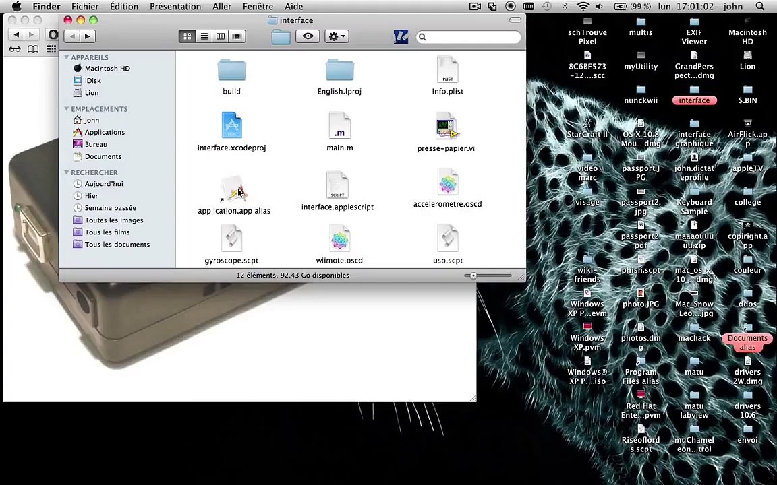
Task: Select the Info.plist file
Action: 447,69
